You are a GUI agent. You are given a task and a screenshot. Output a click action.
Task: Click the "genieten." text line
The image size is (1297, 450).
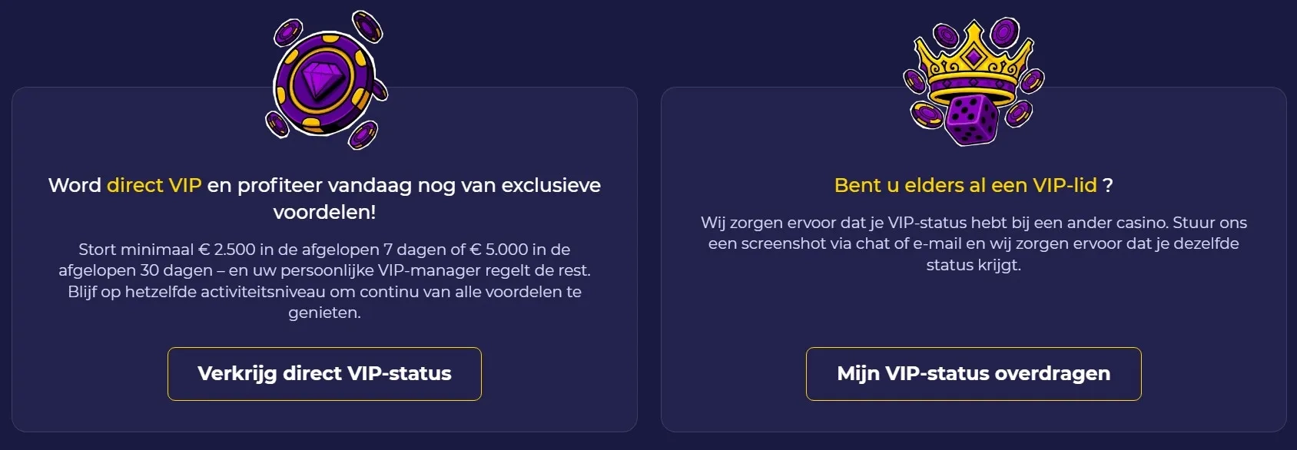[x=324, y=313]
